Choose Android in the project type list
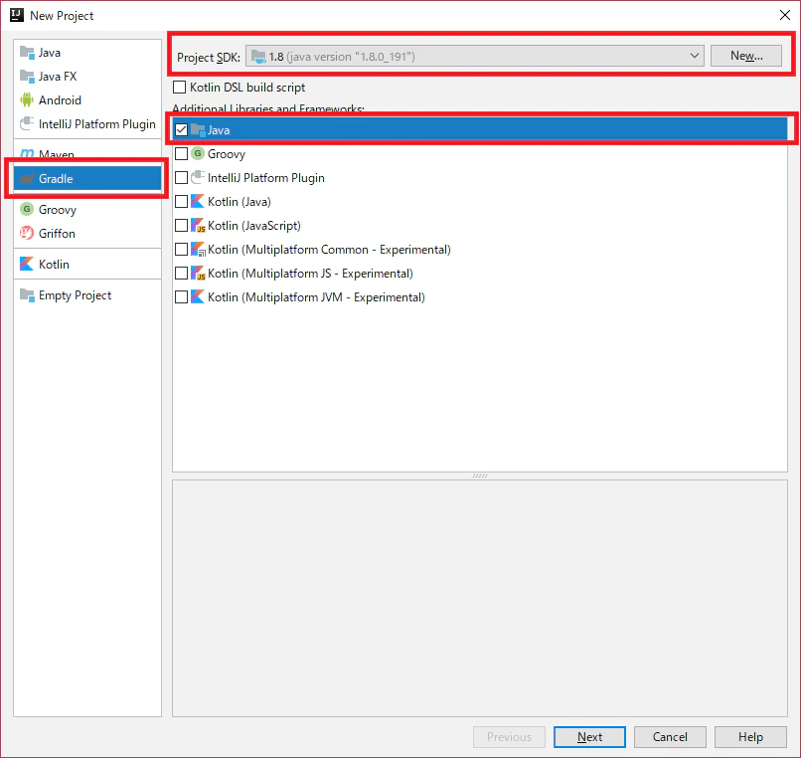The height and width of the screenshot is (758, 801). point(87,99)
